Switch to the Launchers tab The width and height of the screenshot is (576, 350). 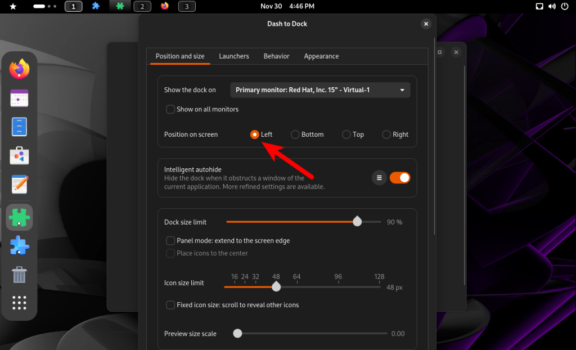pos(234,56)
